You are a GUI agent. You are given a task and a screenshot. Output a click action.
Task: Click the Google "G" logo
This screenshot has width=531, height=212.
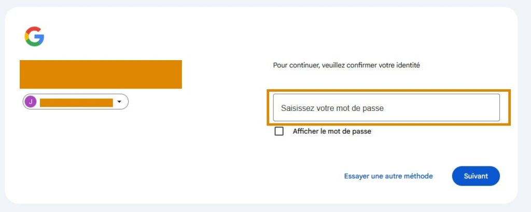[34, 37]
